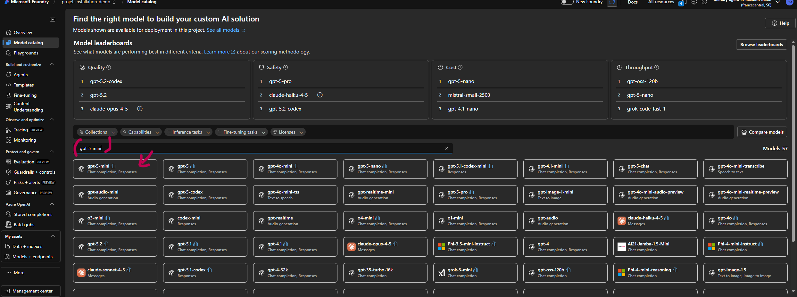
Task: Click benchmark chart icon on gpt-5-nano card
Action: 385,166
